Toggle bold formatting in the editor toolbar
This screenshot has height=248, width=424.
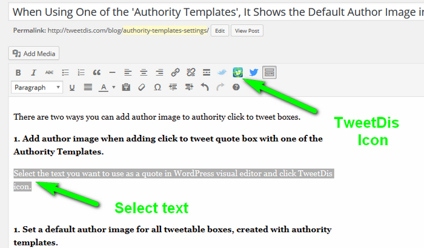click(x=18, y=73)
